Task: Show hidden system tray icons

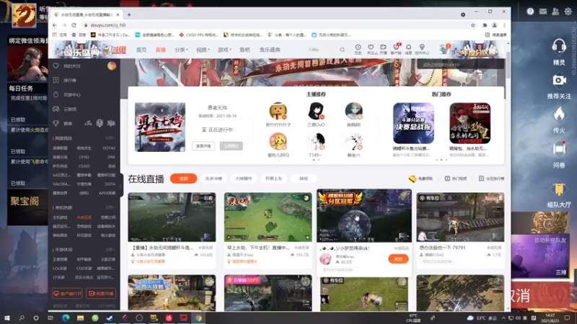Action: coord(503,318)
